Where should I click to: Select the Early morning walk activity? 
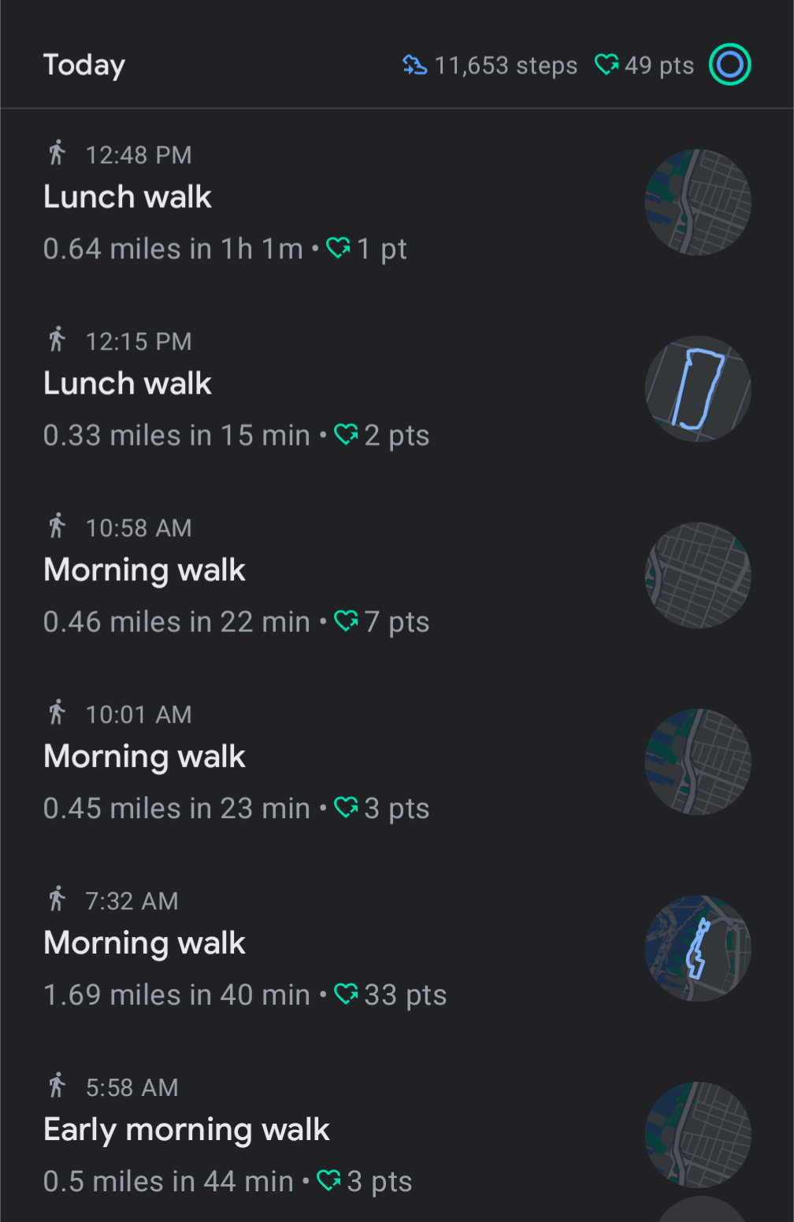tap(187, 1130)
